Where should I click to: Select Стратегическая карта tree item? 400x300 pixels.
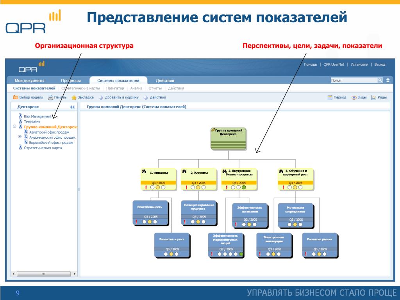coord(43,148)
